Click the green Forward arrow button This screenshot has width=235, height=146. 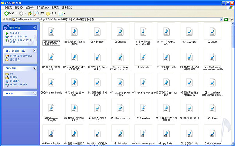click(x=21, y=14)
